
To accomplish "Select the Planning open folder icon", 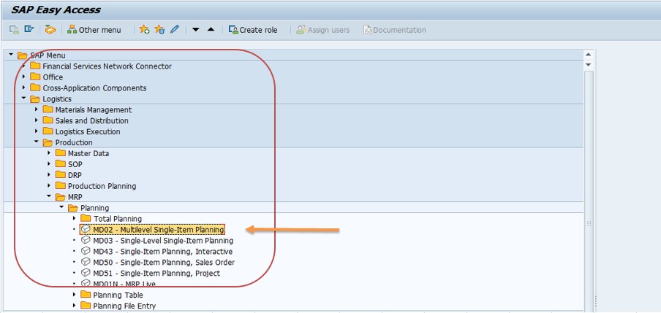I will coord(73,208).
